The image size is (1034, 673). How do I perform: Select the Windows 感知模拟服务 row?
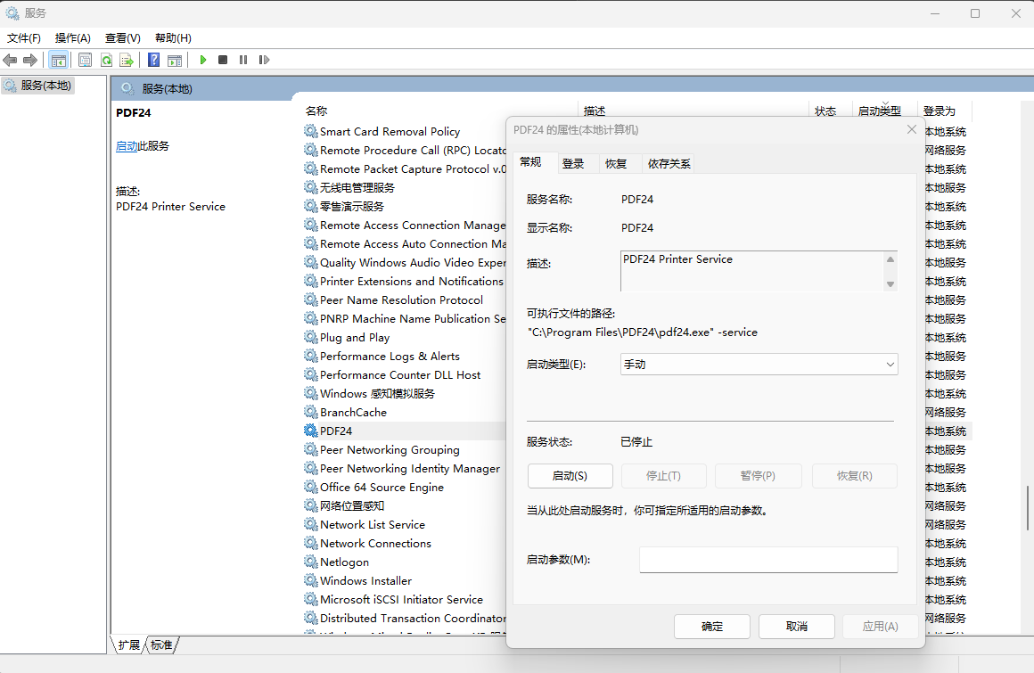[377, 393]
